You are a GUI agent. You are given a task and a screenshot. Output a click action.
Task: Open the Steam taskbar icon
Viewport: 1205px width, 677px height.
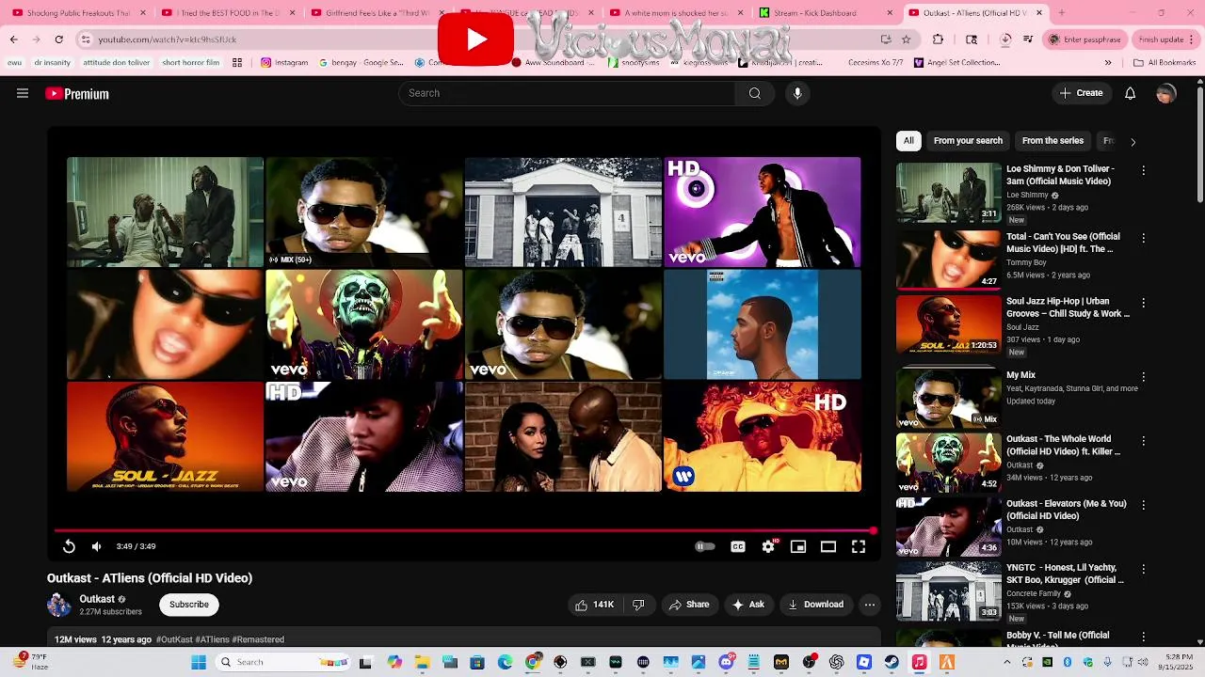click(x=892, y=662)
